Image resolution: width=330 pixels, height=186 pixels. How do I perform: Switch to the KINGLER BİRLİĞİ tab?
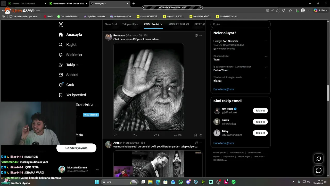pos(179,24)
